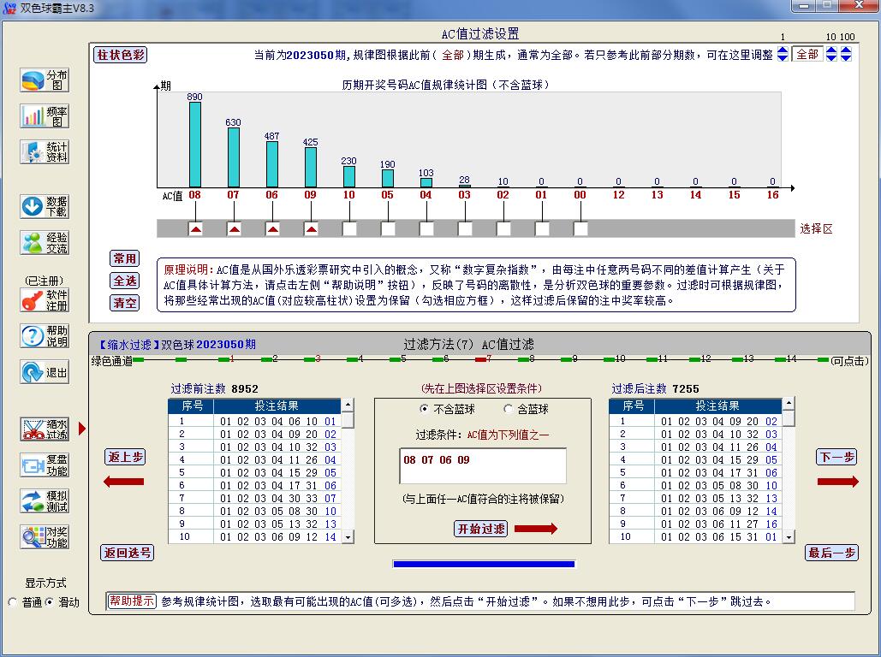Open the 频率图 frequency chart

pyautogui.click(x=45, y=116)
